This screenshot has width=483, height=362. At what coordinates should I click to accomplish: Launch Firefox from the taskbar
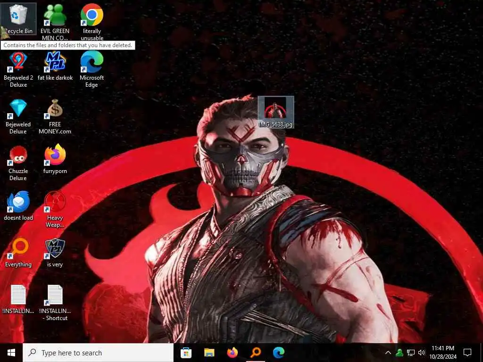pos(232,353)
